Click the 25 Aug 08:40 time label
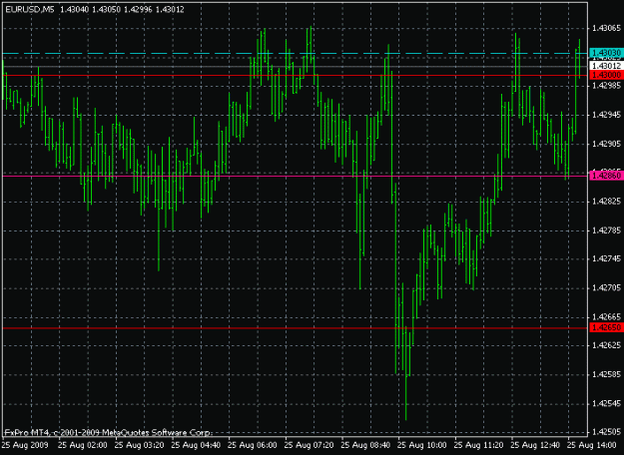Image resolution: width=624 pixels, height=455 pixels. point(366,445)
